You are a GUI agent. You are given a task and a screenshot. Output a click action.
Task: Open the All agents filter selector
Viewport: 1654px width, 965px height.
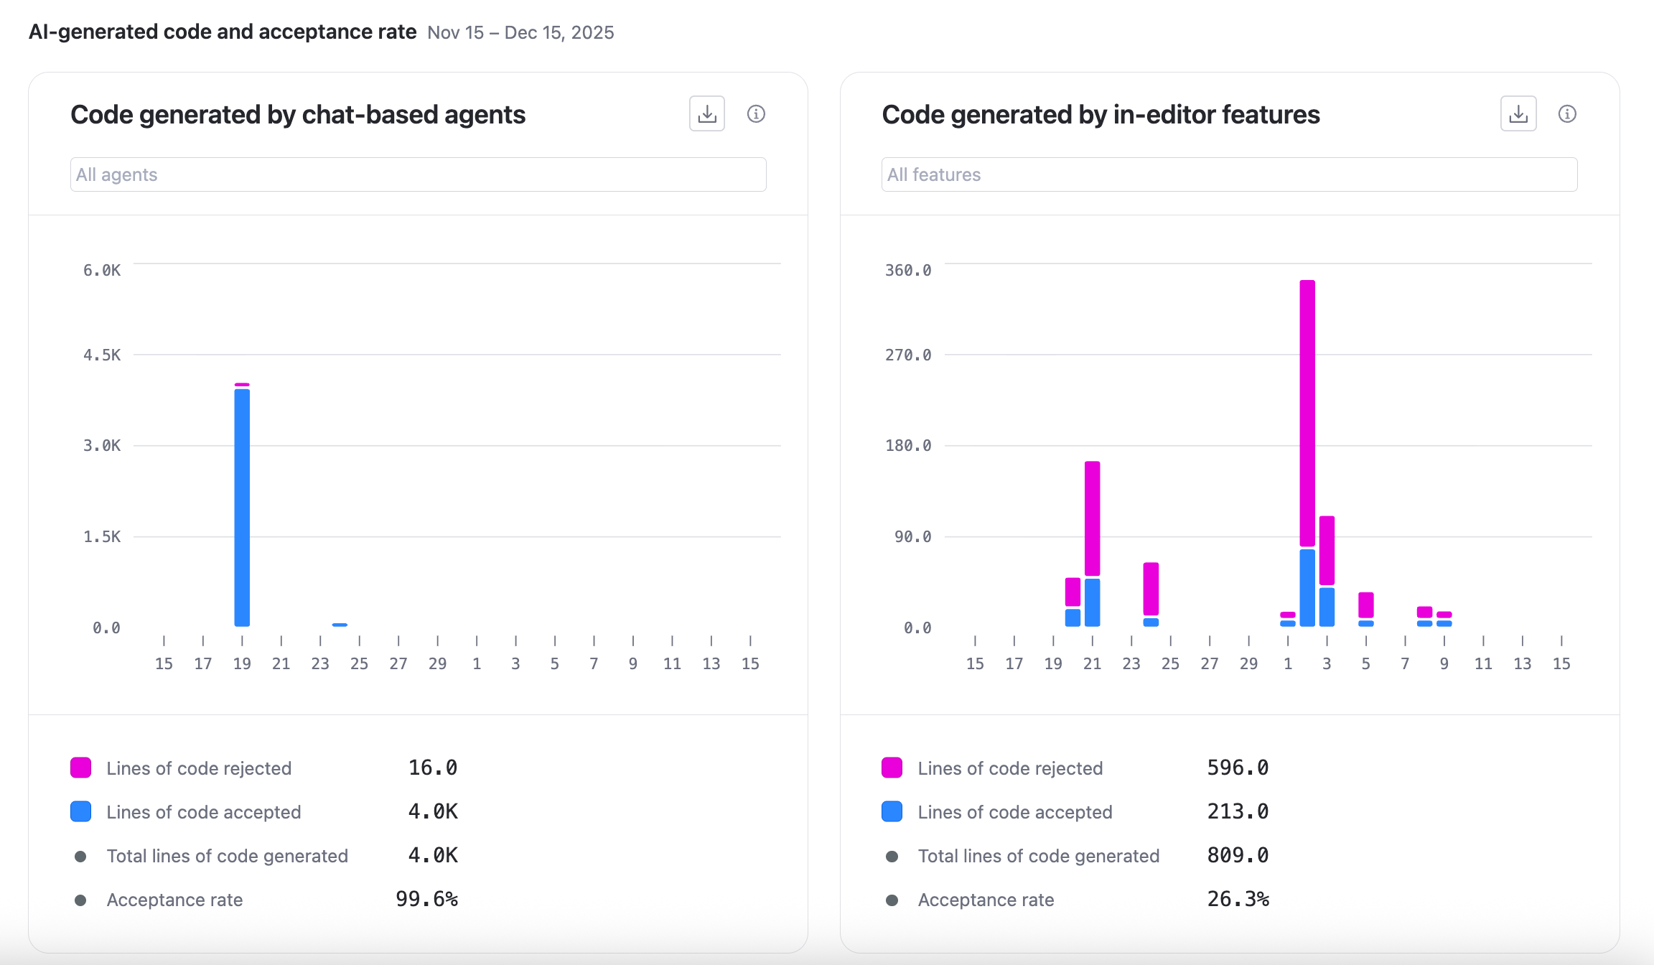coord(419,174)
